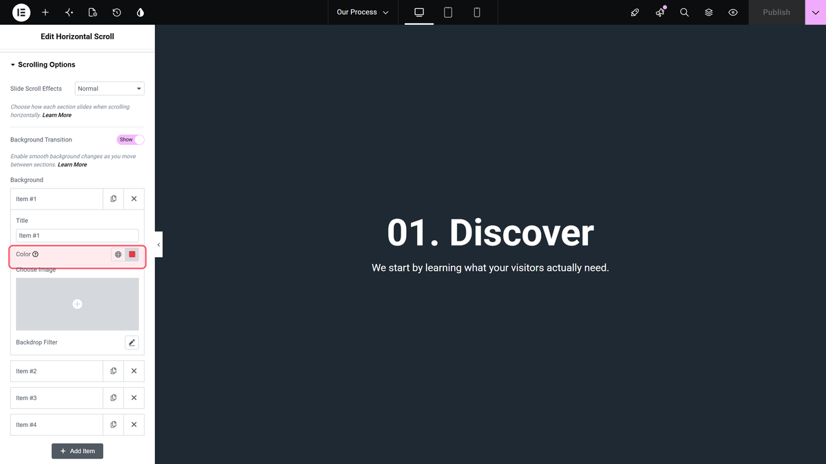Switch to Desktop preview mode
The height and width of the screenshot is (464, 826).
click(x=419, y=12)
